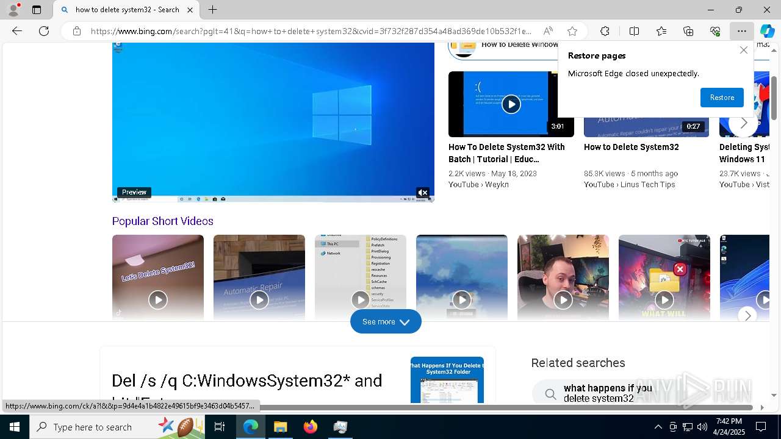Screen dimensions: 781x439
Task: Open Favorites list in toolbar
Action: 661,31
